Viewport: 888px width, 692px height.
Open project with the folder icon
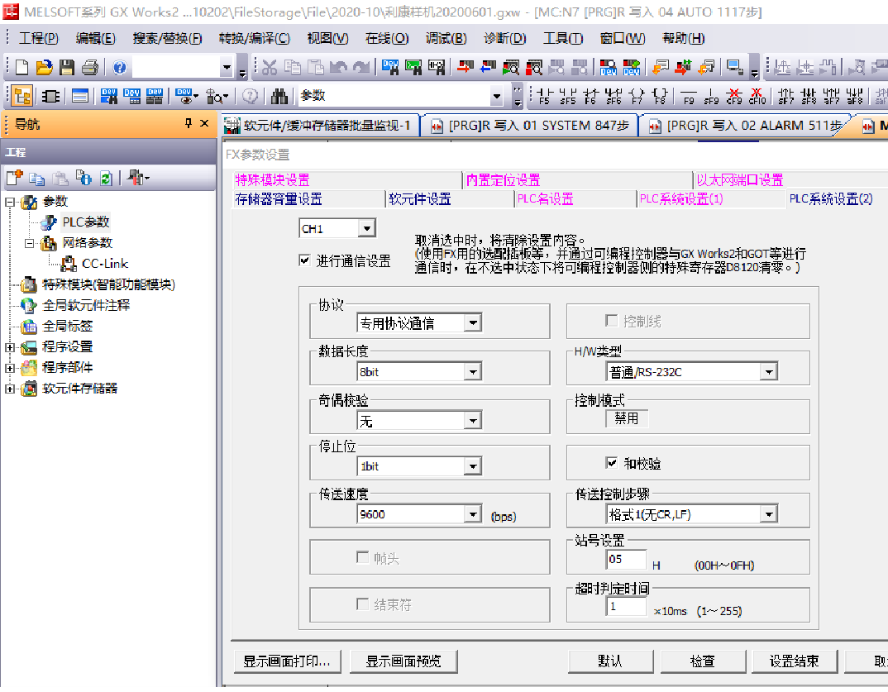45,68
